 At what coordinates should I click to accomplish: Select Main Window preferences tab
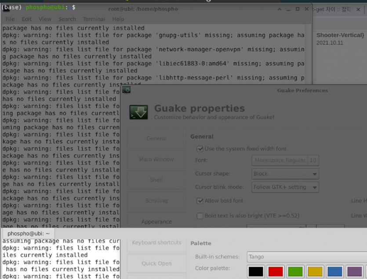point(156,159)
